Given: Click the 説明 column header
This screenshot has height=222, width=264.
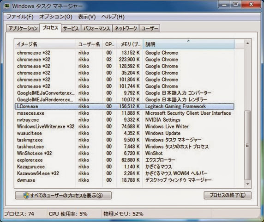Looking at the screenshot, I should pos(188,44).
